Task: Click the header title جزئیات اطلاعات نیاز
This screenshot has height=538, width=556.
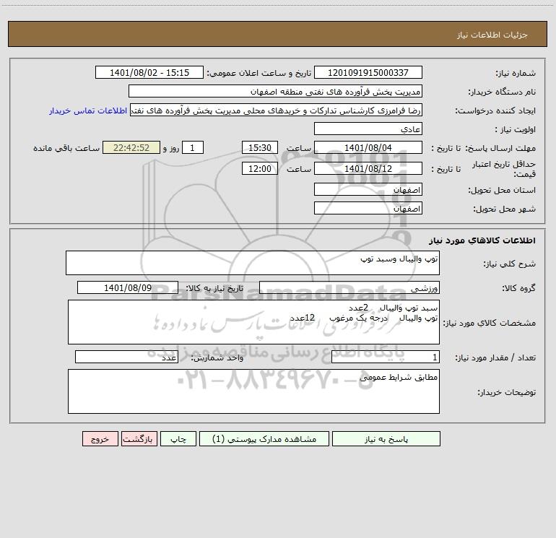Action: tap(492, 35)
